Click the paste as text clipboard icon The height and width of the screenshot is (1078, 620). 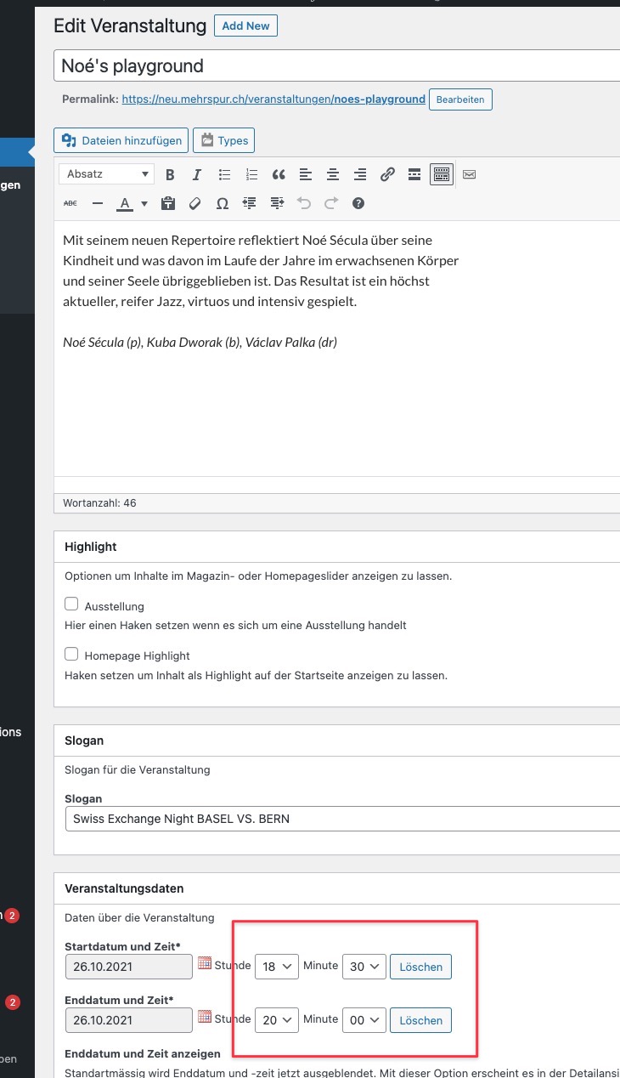[x=168, y=204]
